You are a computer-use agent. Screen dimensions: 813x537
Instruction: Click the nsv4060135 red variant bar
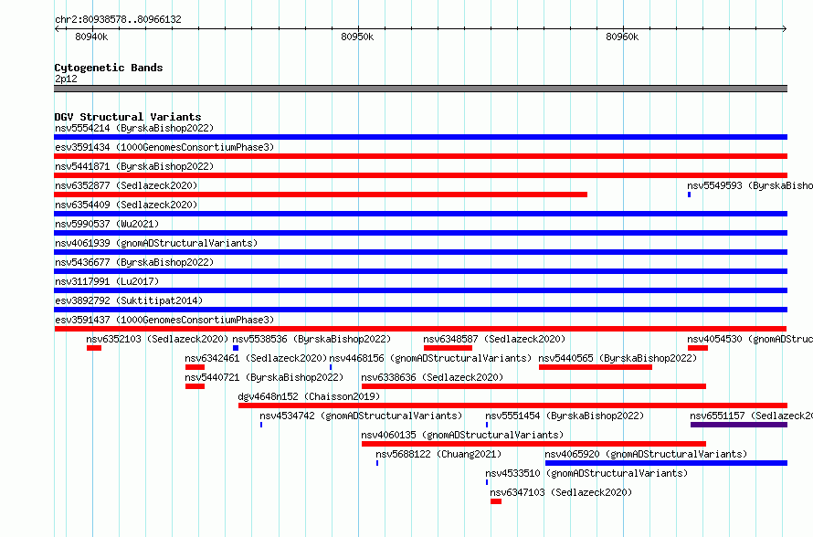pos(533,444)
